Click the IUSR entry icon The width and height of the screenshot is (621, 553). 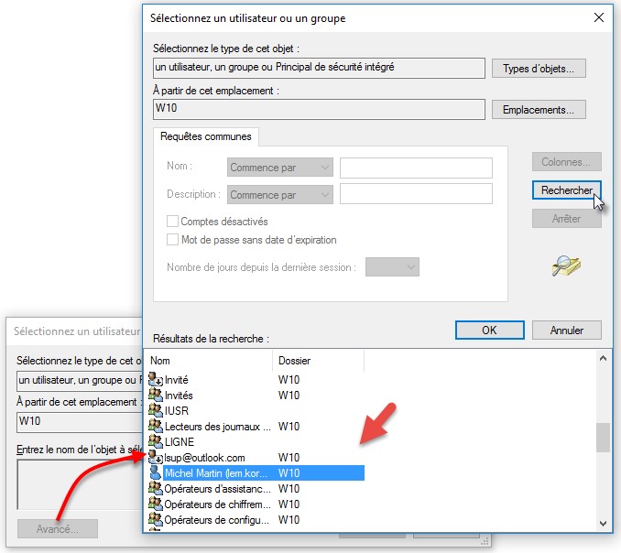tap(156, 411)
